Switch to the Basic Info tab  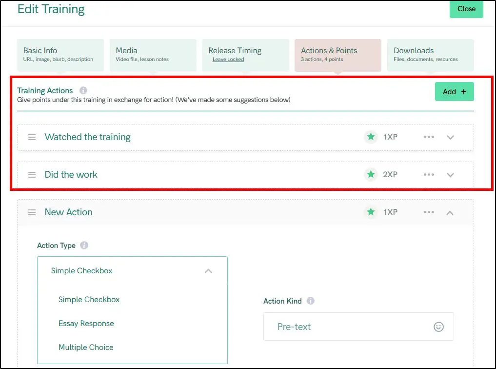click(x=60, y=54)
